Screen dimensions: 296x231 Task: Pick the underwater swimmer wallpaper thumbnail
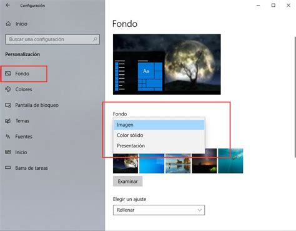[230, 160]
